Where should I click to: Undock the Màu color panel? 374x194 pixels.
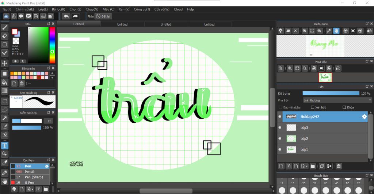pyautogui.click(x=49, y=24)
